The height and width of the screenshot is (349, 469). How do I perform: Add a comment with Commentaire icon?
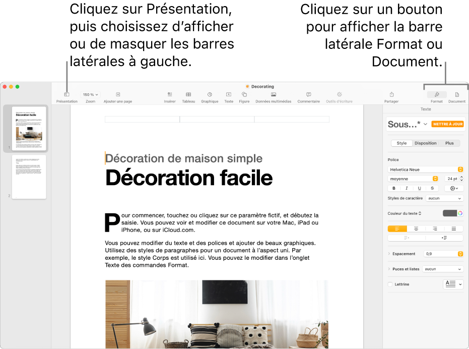pyautogui.click(x=309, y=94)
